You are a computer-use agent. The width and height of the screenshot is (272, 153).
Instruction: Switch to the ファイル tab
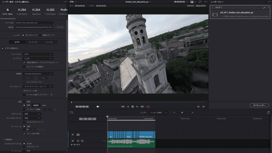coord(49,42)
